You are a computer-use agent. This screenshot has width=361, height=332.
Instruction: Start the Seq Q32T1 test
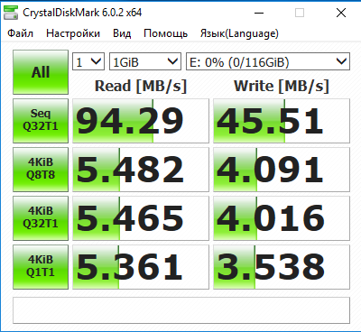tap(41, 121)
